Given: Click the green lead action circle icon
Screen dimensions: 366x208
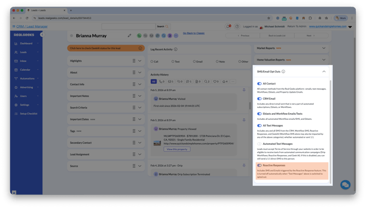Looking at the screenshot, I should point(139,35).
